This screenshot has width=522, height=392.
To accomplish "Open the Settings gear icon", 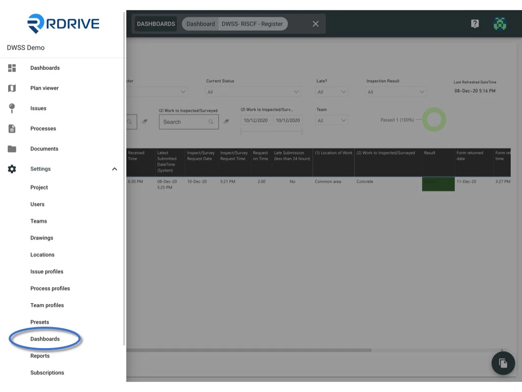I will 11,169.
